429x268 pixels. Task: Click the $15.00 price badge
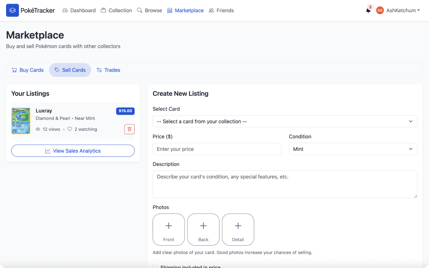pyautogui.click(x=125, y=111)
